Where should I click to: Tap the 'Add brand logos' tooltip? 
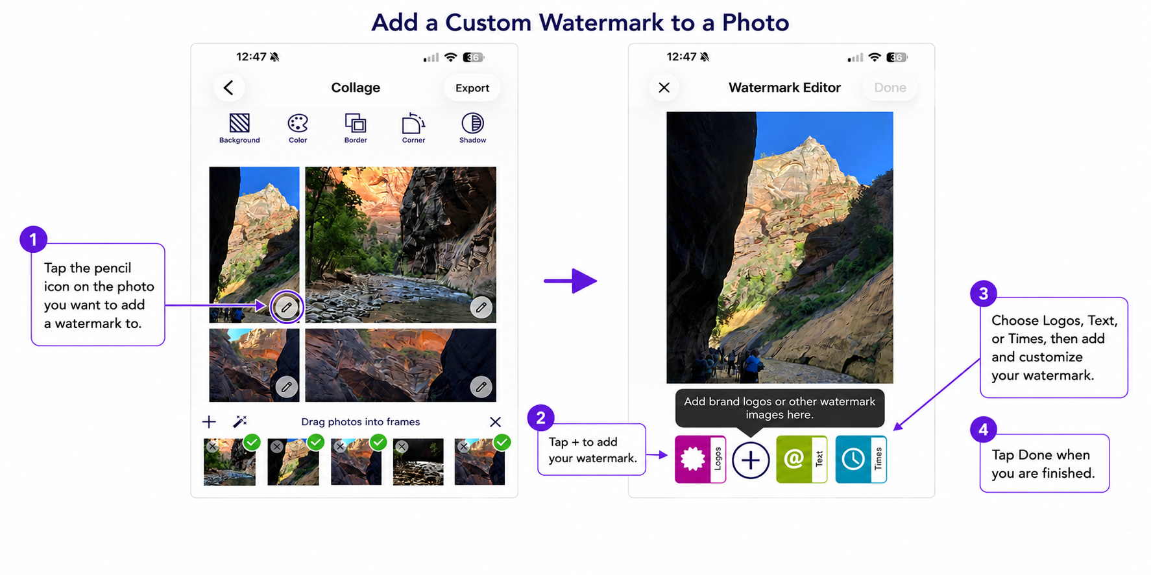tap(780, 408)
